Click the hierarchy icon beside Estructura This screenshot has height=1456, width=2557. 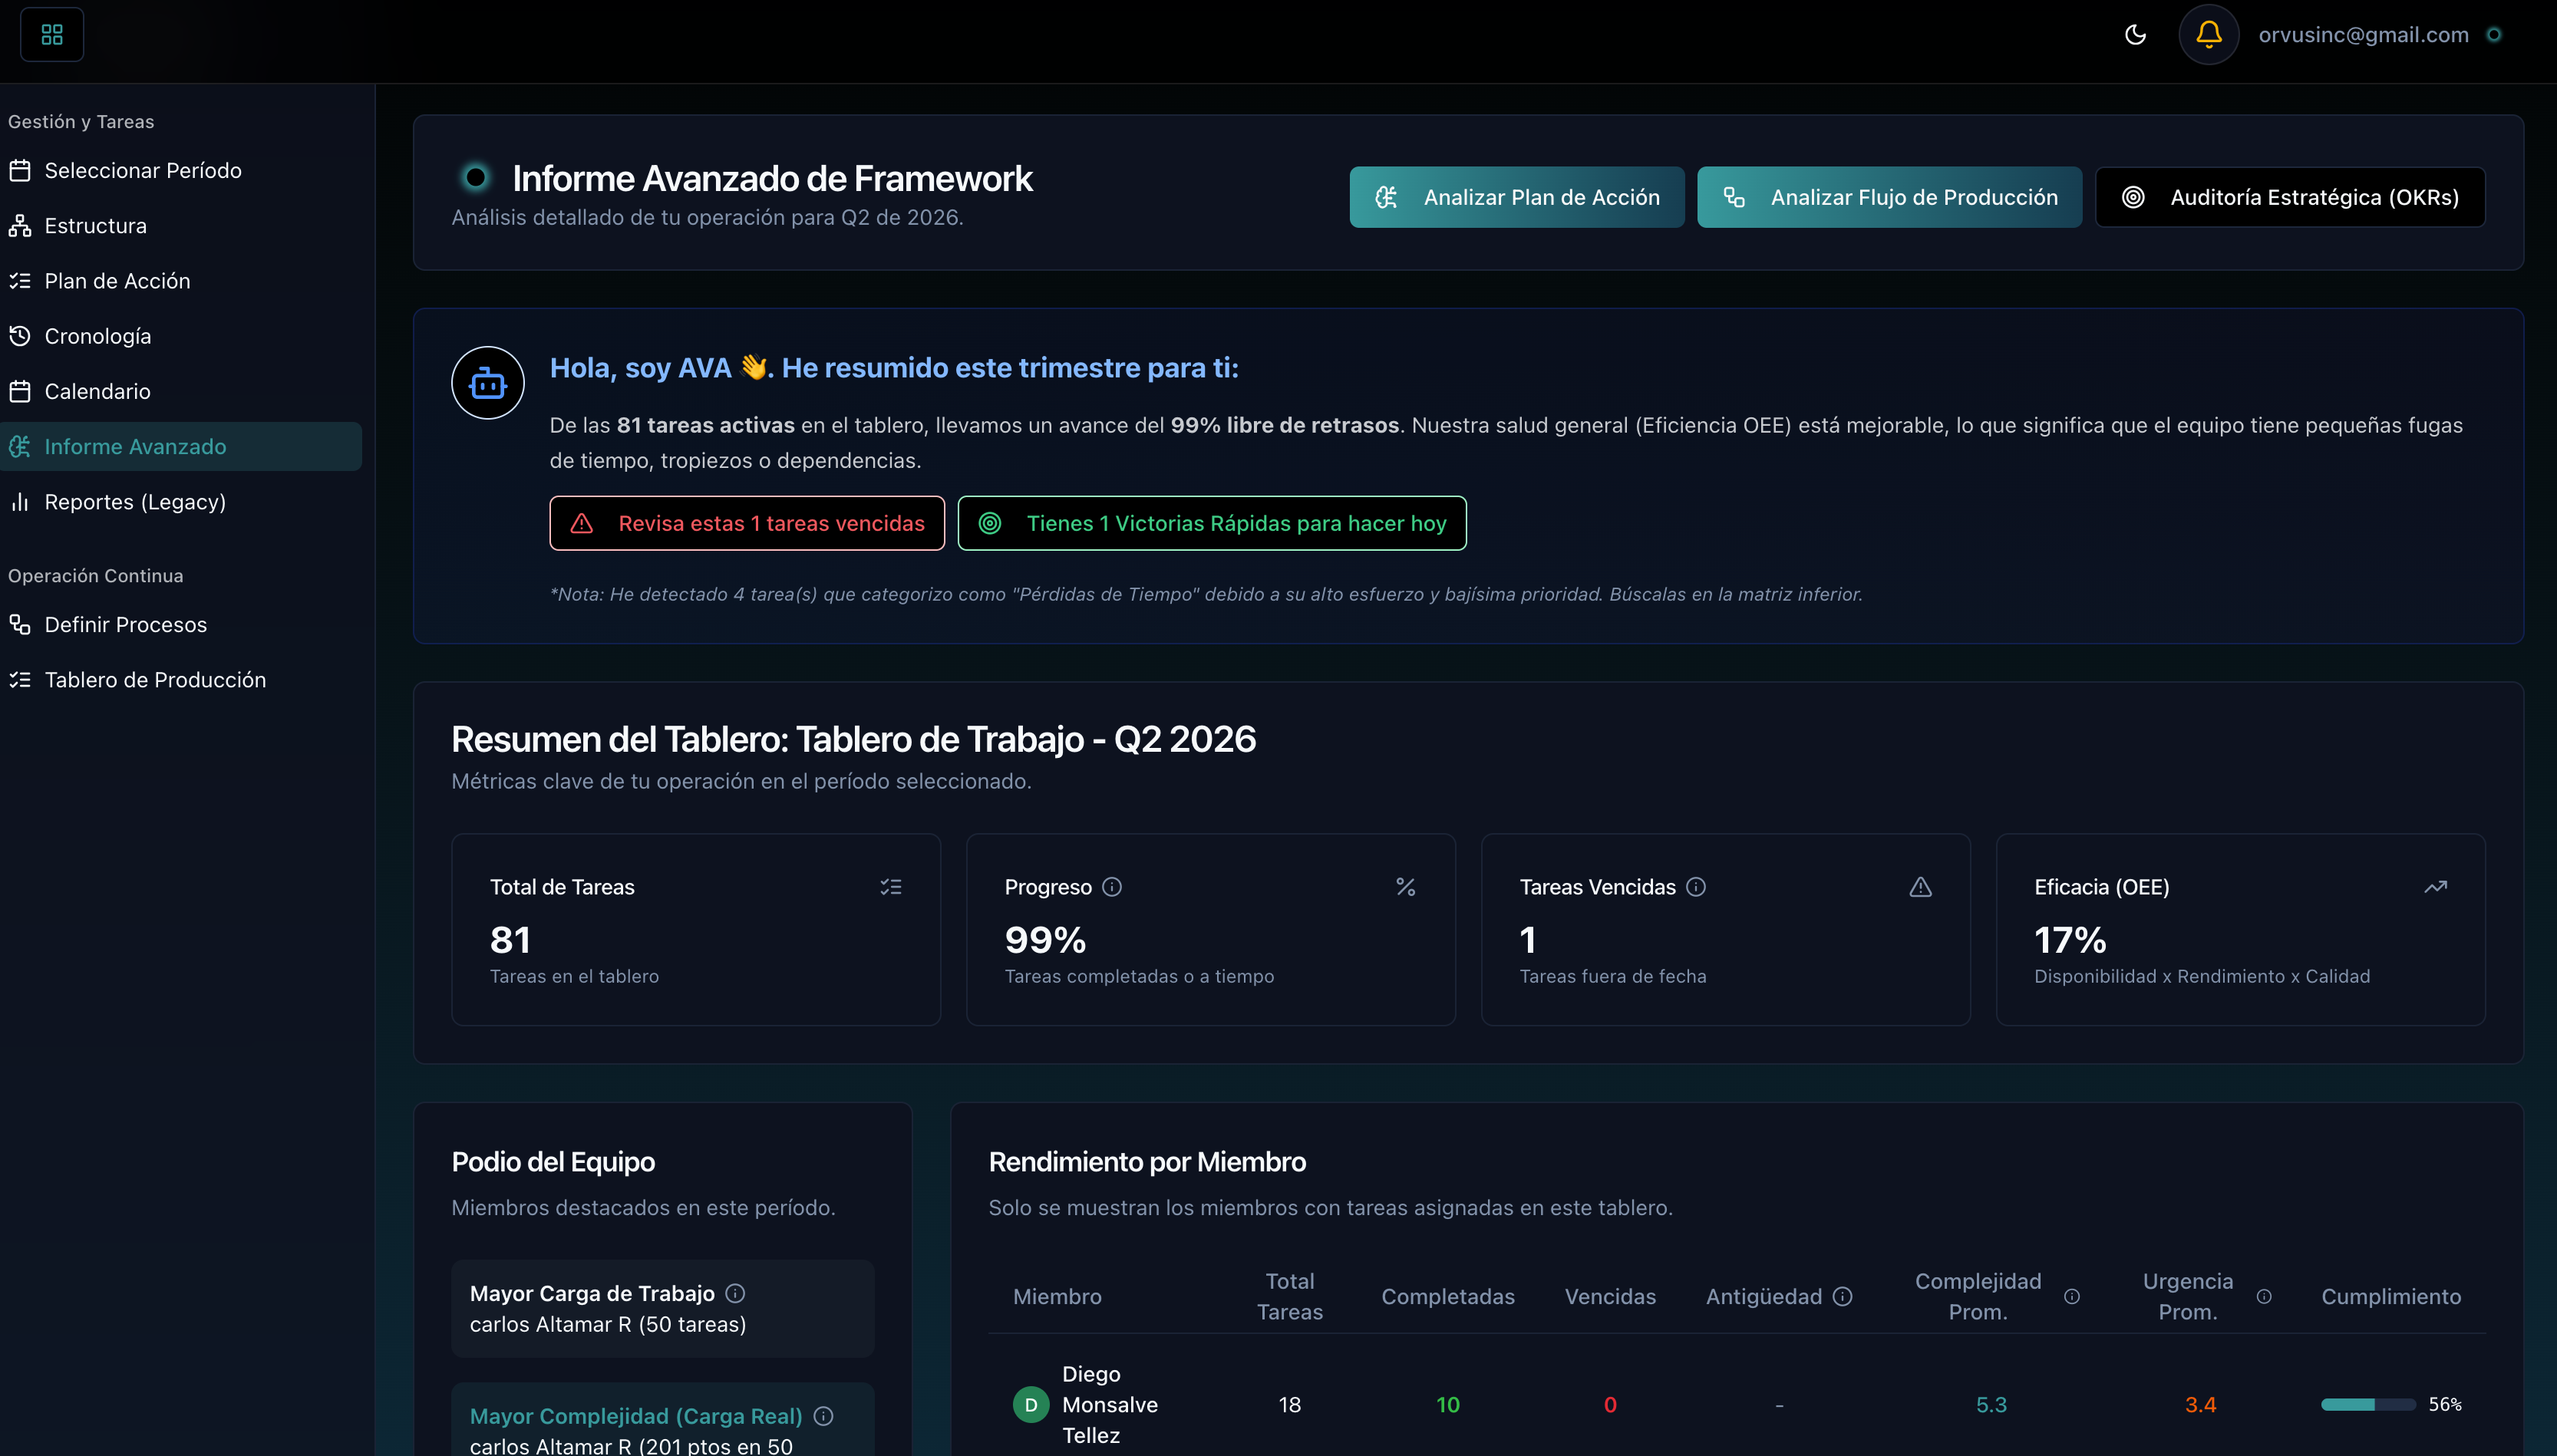click(20, 226)
